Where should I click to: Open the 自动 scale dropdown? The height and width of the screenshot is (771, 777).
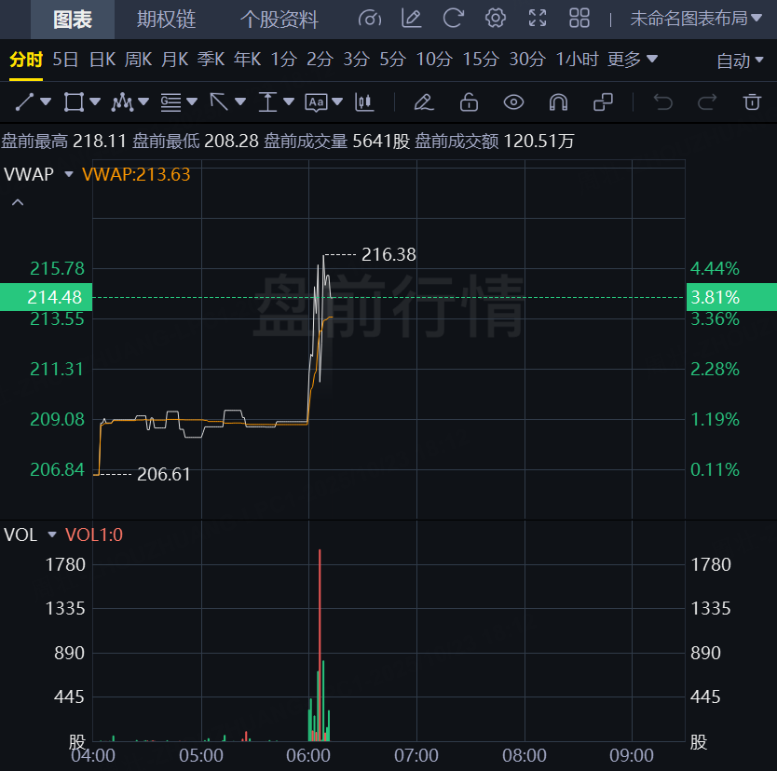[740, 61]
